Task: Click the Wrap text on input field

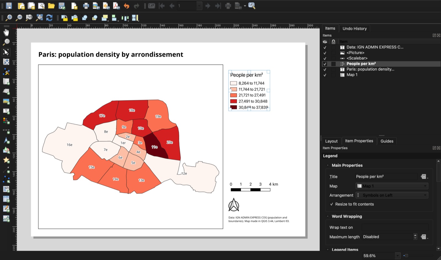Action: point(395,227)
